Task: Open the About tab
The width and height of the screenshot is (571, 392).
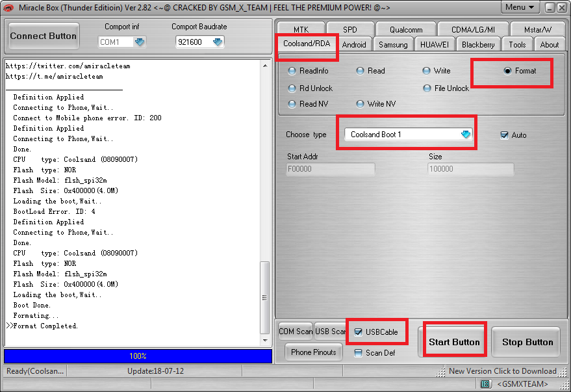Action: 549,44
